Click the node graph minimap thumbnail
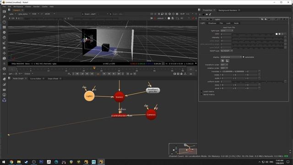This screenshot has width=293, height=165. (x=183, y=148)
